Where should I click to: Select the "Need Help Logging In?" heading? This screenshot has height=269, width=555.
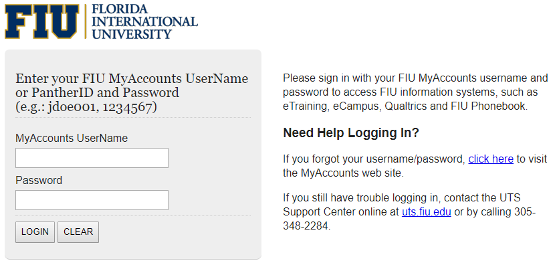point(351,133)
